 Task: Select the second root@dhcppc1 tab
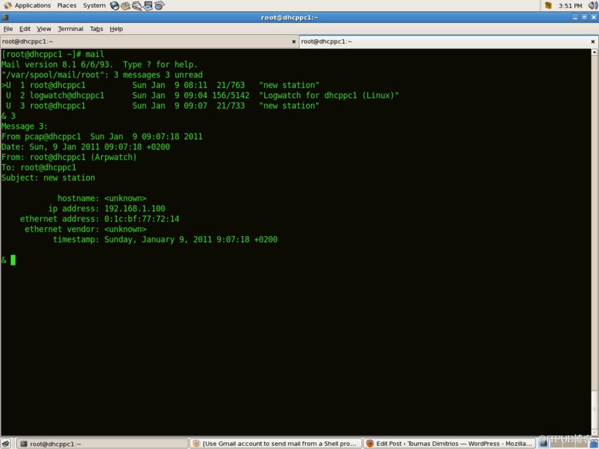click(x=448, y=41)
